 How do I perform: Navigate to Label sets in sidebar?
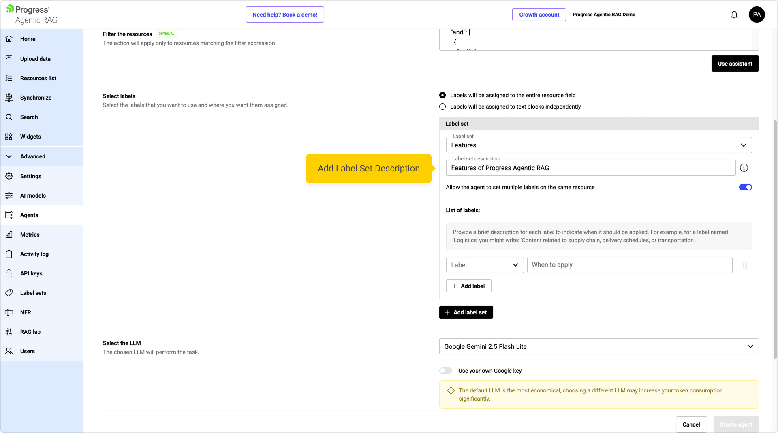point(33,293)
